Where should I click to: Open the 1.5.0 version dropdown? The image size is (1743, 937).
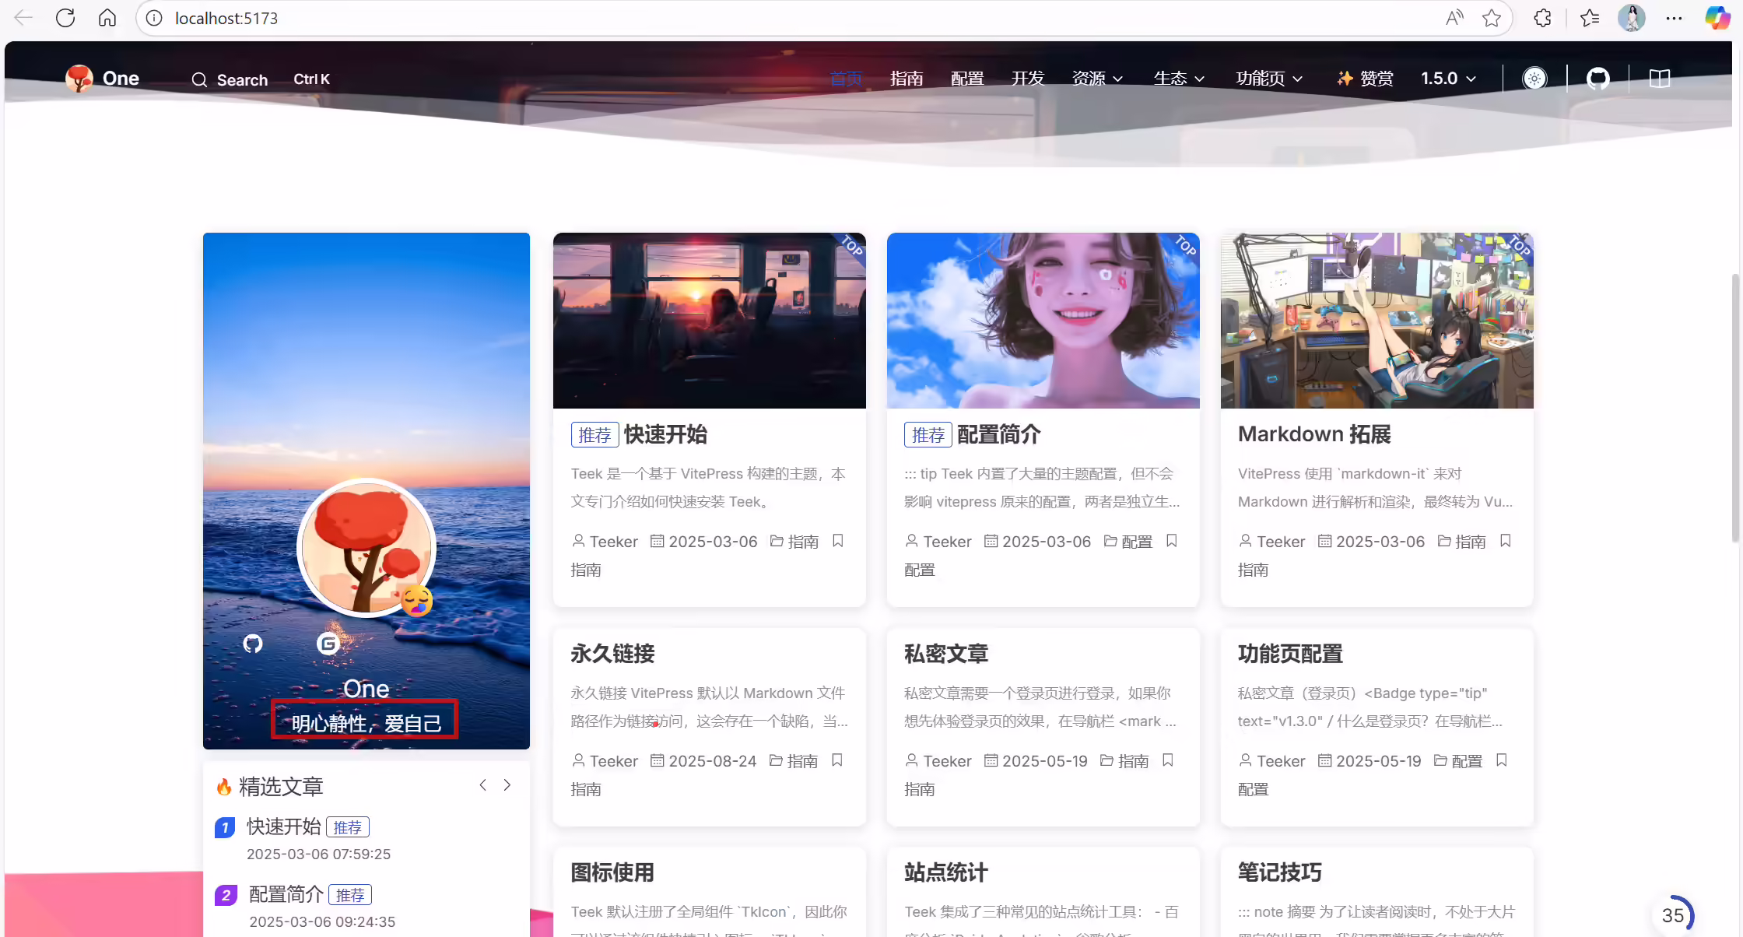[1448, 79]
